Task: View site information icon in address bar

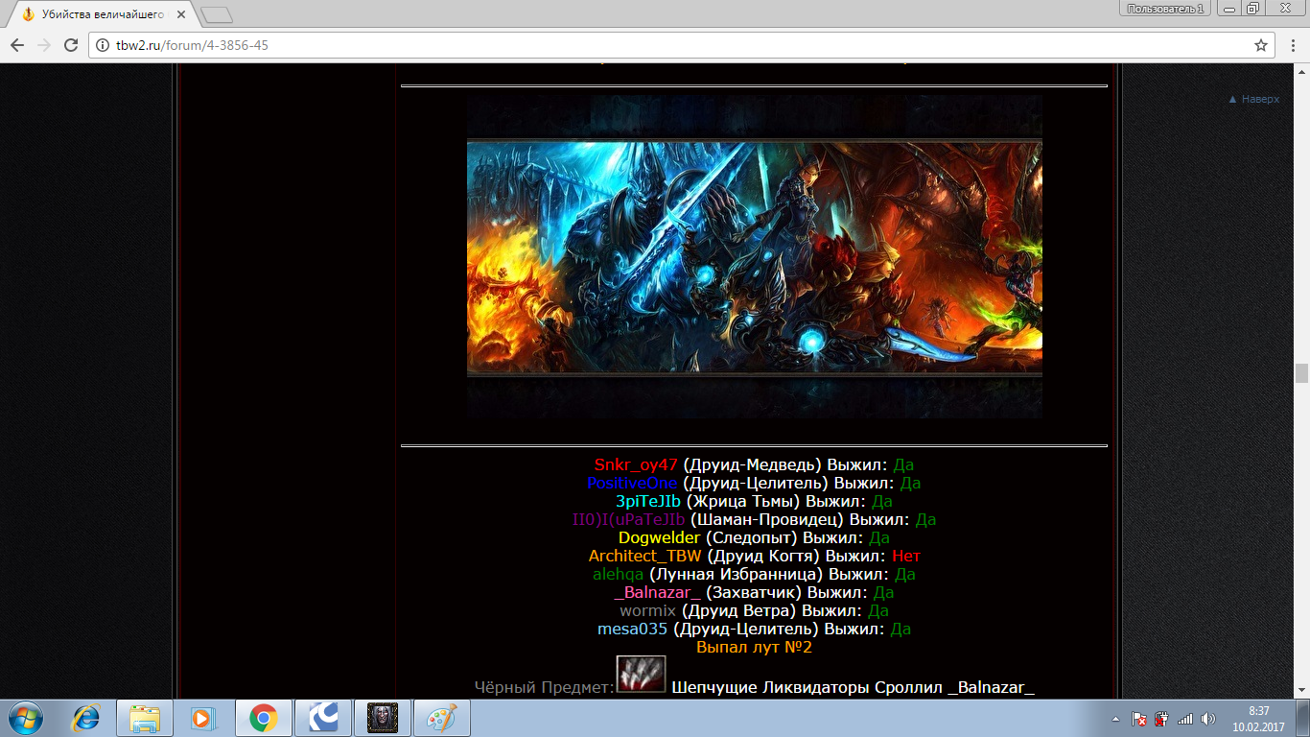Action: coord(103,45)
